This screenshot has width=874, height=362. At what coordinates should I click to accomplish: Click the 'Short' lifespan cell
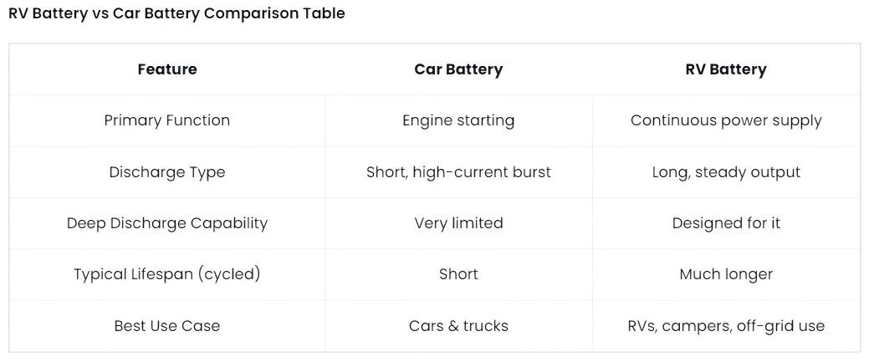click(x=458, y=274)
